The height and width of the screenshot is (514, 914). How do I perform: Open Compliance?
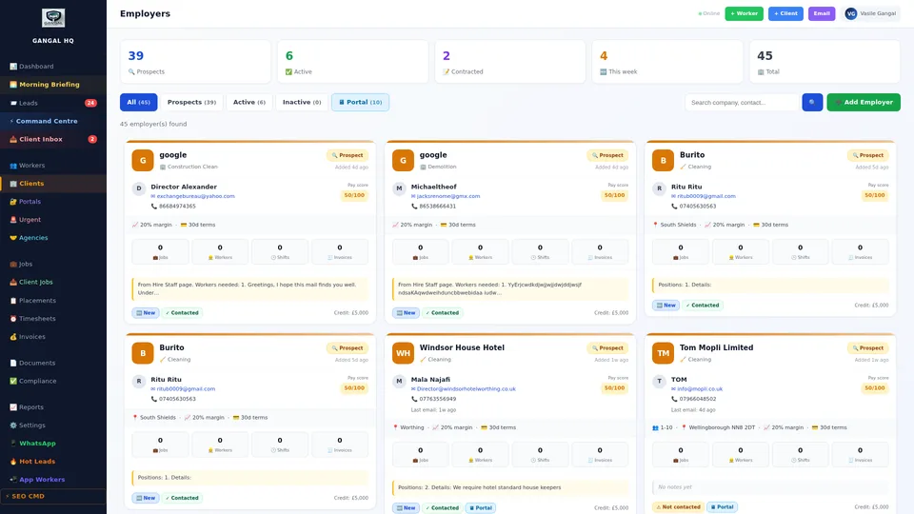point(53,381)
